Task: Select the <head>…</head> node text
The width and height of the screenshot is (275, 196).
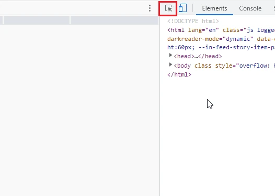Action: click(x=198, y=56)
